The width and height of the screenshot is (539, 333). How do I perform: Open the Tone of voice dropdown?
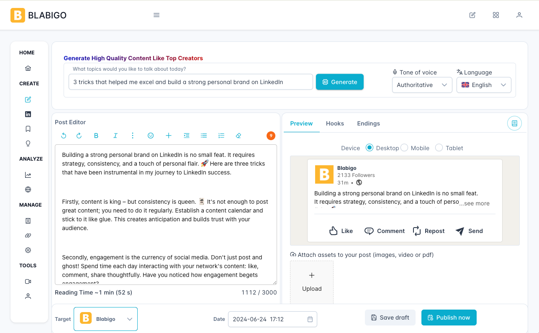(422, 85)
